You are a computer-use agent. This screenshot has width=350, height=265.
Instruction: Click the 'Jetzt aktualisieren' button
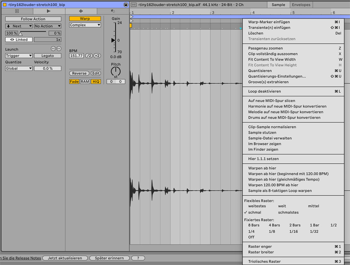point(65,258)
